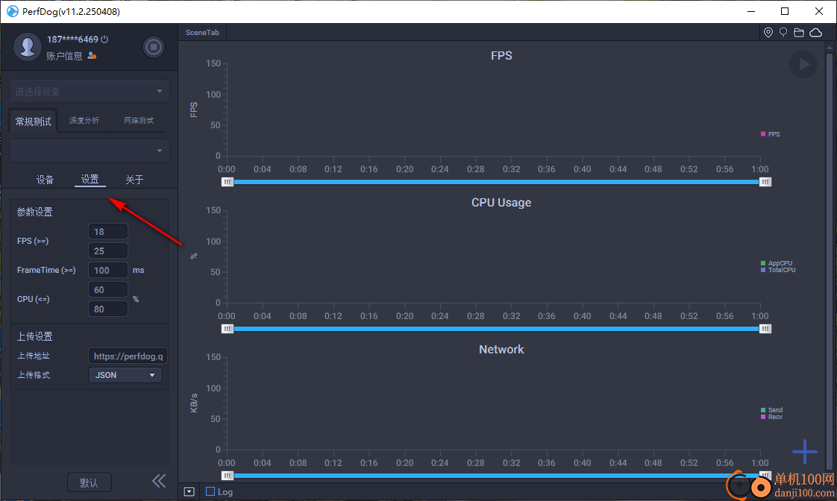This screenshot has height=501, width=837.
Task: Click the lightbulb hint icon
Action: tap(783, 33)
